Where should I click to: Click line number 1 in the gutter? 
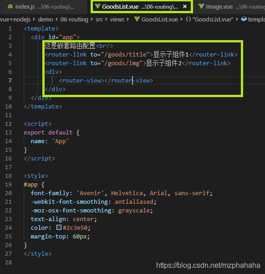coord(10,29)
